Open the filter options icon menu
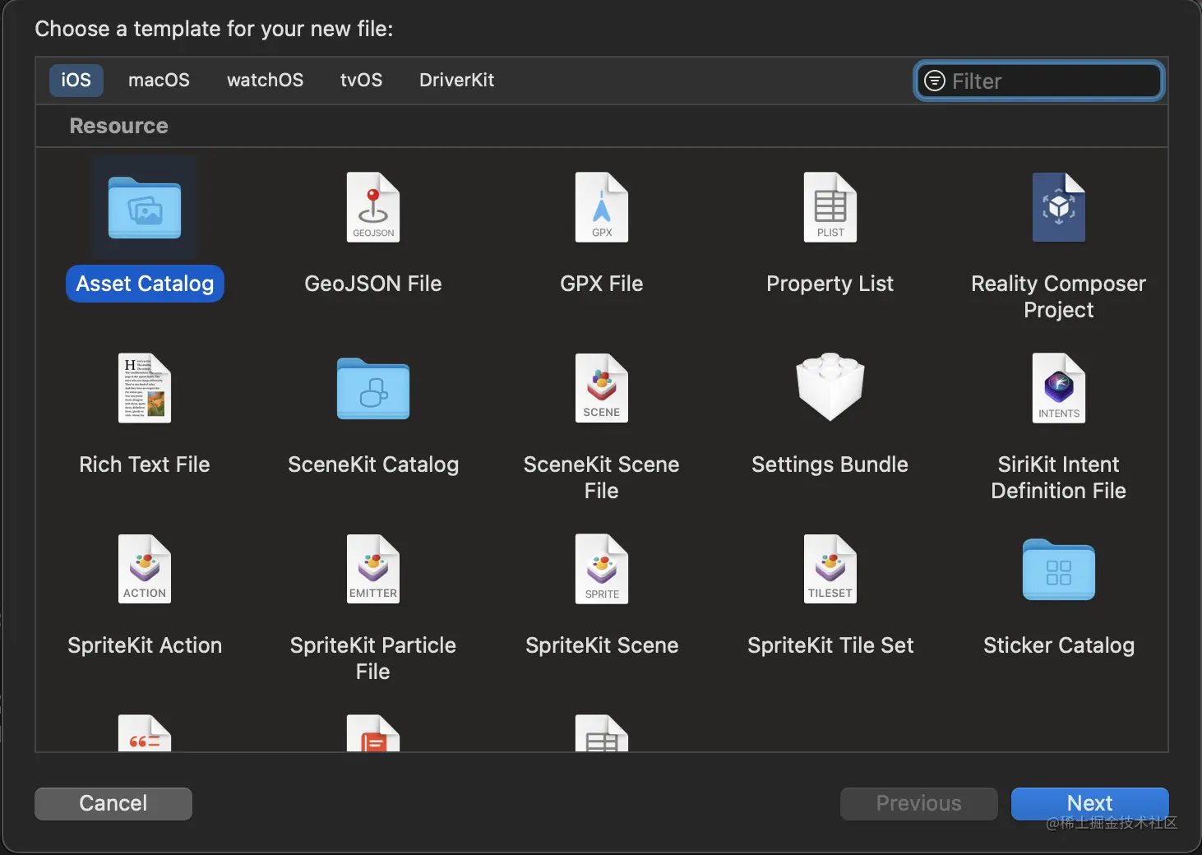The width and height of the screenshot is (1202, 855). click(x=935, y=81)
